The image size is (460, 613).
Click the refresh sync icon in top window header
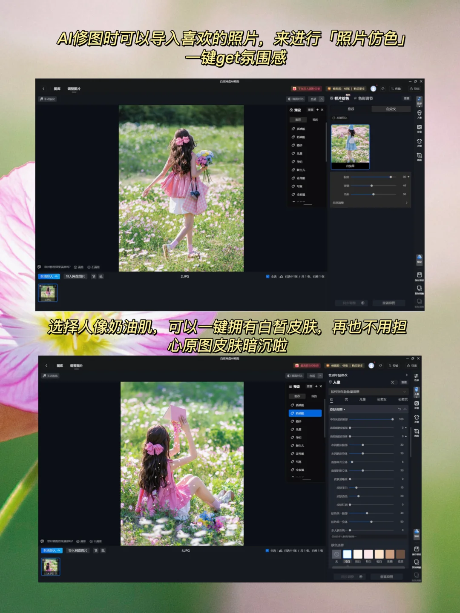(382, 89)
